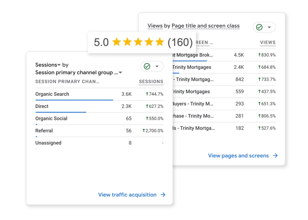Click the last gold star in rating
Viewport: 308px width, 220px height.
click(160, 42)
